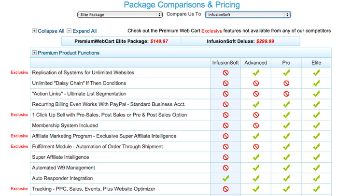Click Advanced prohibited icon for Daisy Chain row
Image resolution: width=338 pixels, height=196 pixels.
pyautogui.click(x=256, y=83)
